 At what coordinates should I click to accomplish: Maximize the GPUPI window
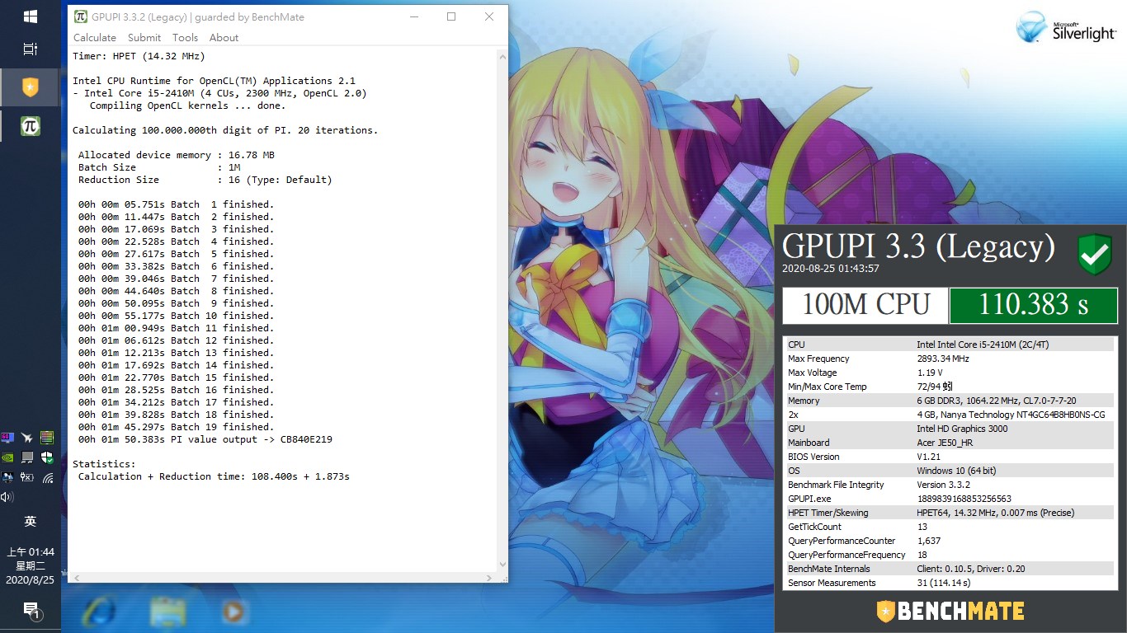pos(451,16)
